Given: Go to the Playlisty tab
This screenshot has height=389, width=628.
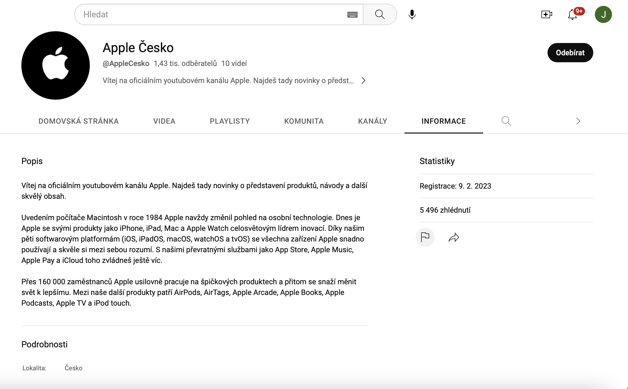Looking at the screenshot, I should click(230, 121).
